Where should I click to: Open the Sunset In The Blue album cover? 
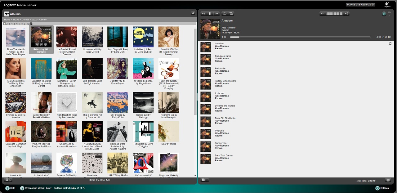click(41, 68)
